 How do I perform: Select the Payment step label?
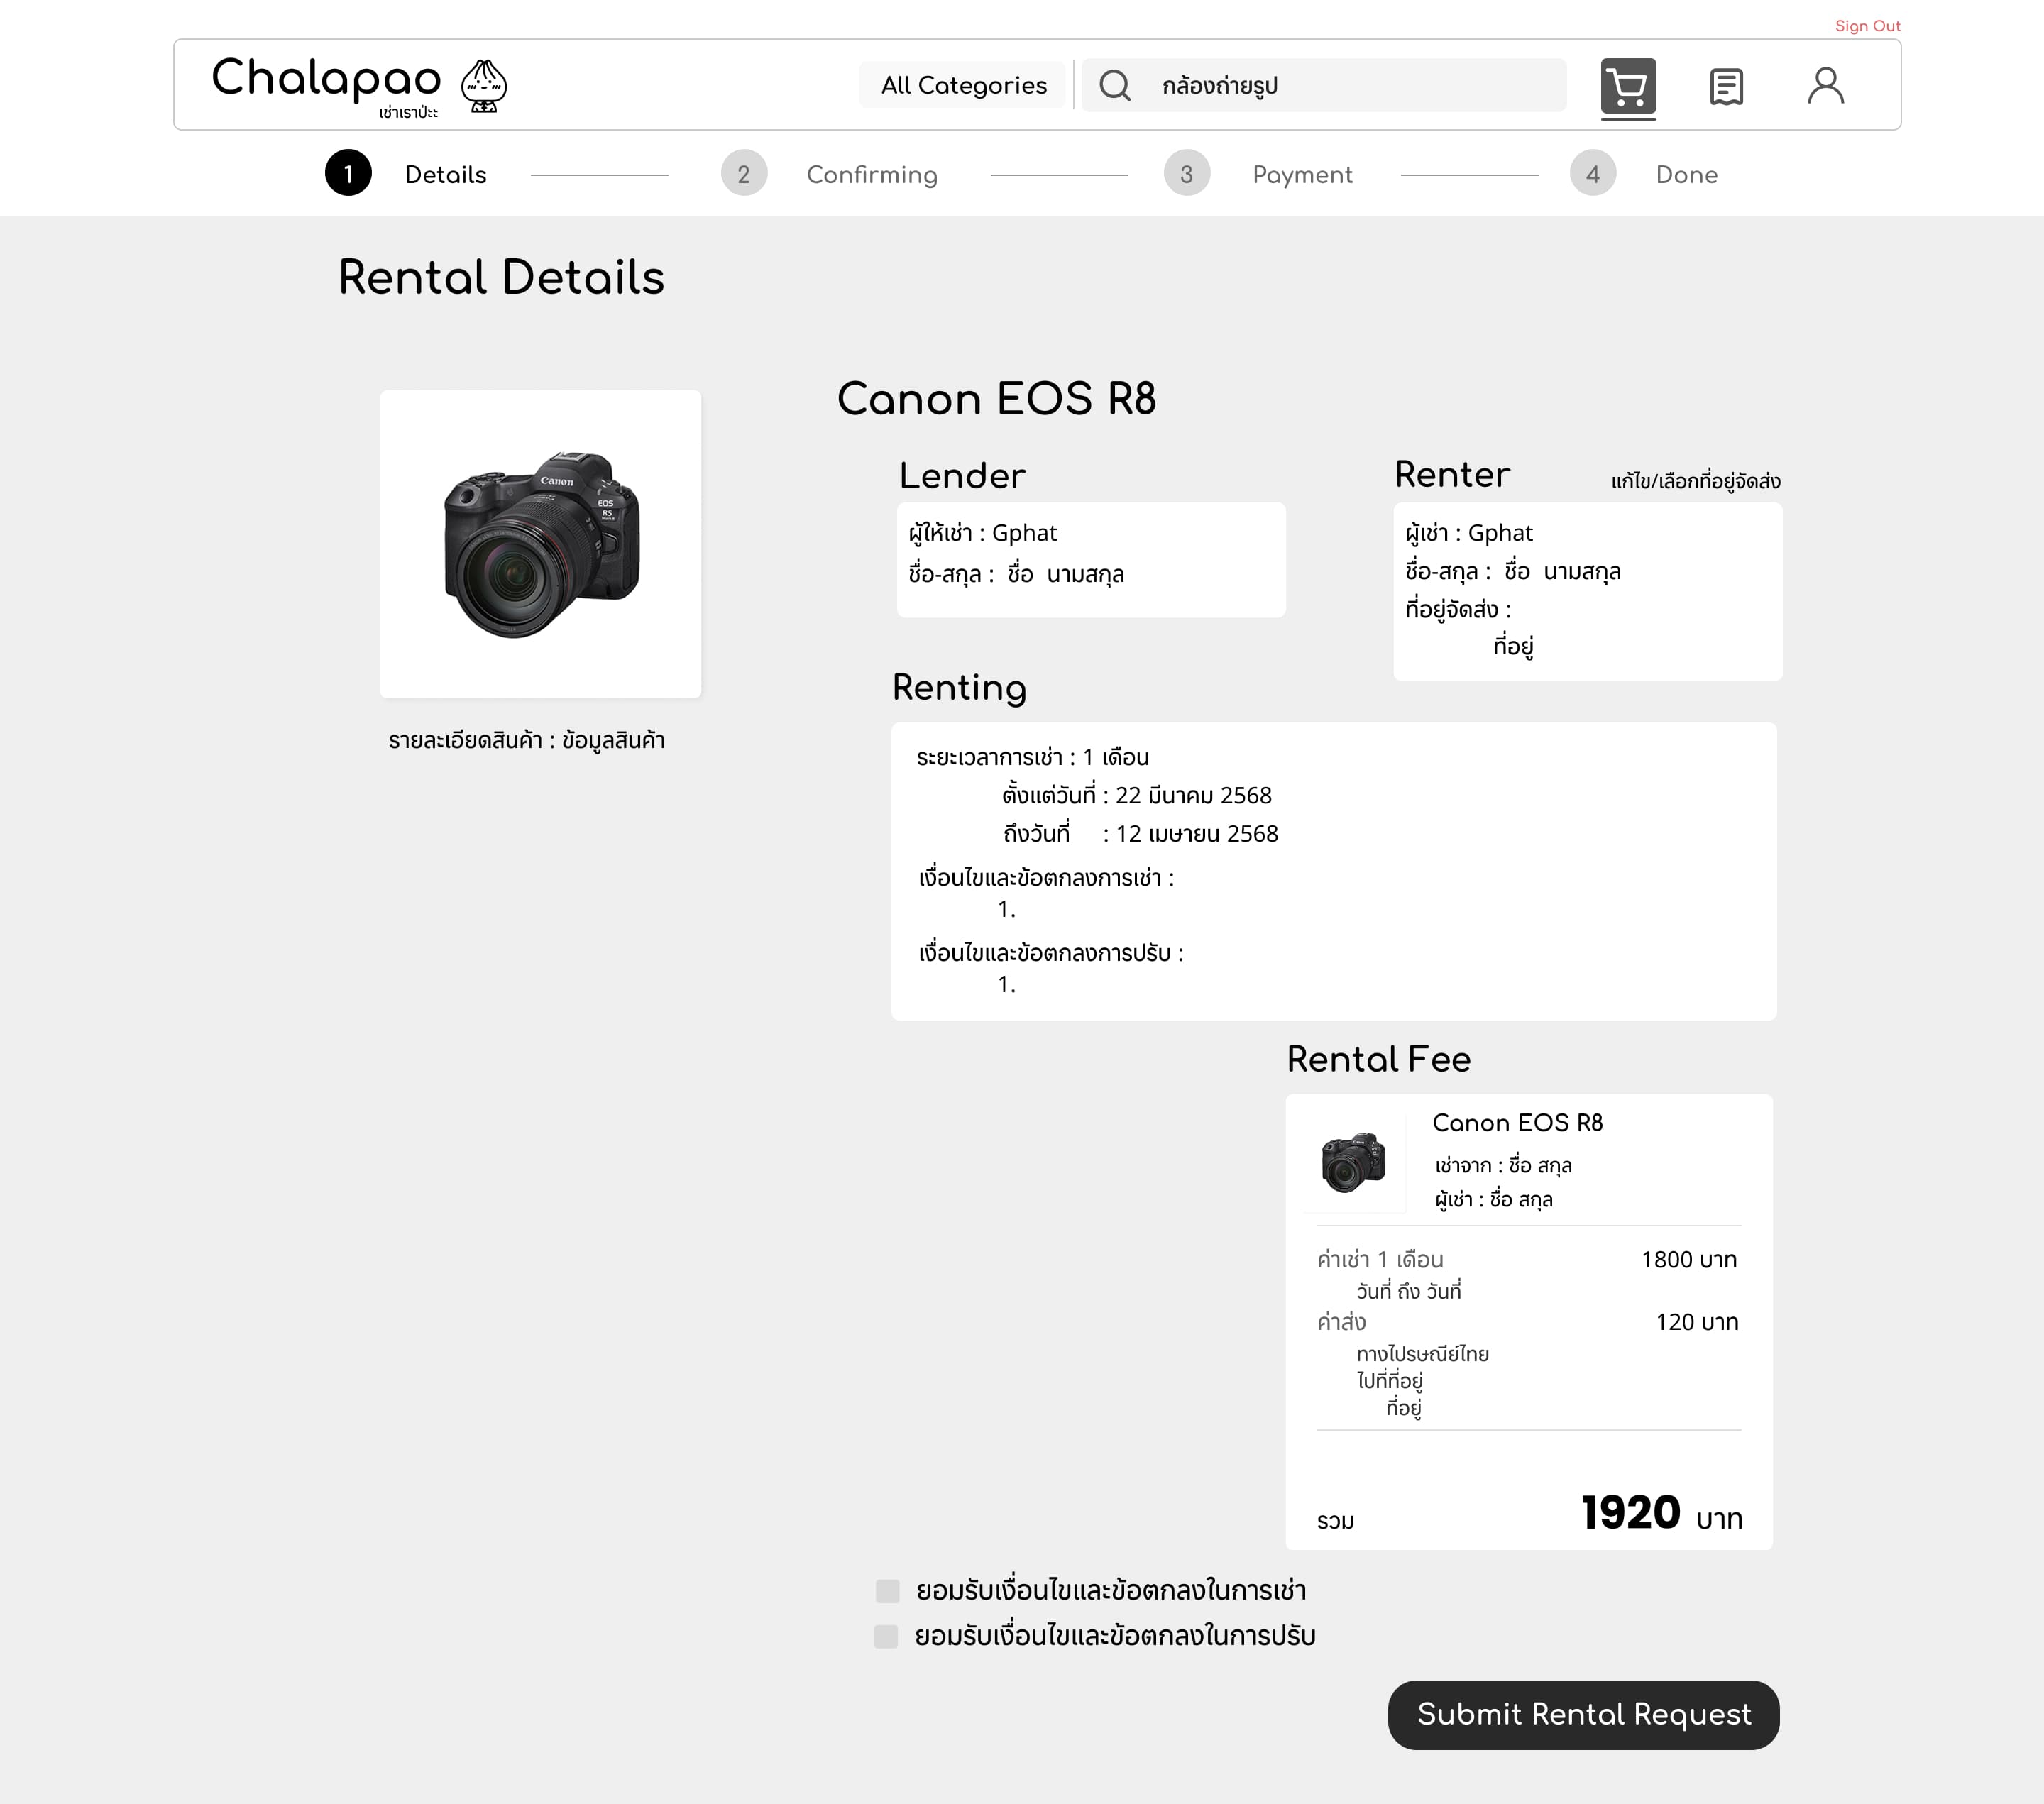click(x=1302, y=175)
